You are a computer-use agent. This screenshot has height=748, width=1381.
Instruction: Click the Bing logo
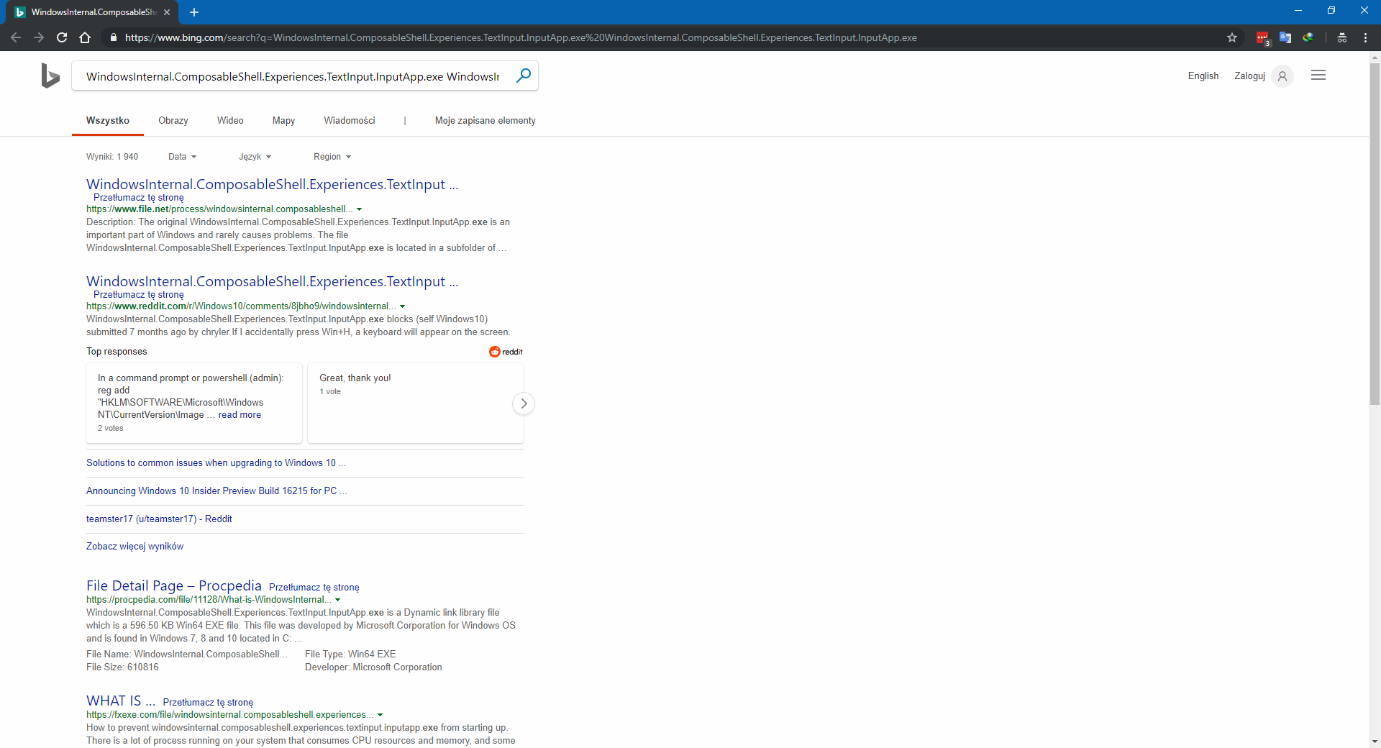pos(50,76)
